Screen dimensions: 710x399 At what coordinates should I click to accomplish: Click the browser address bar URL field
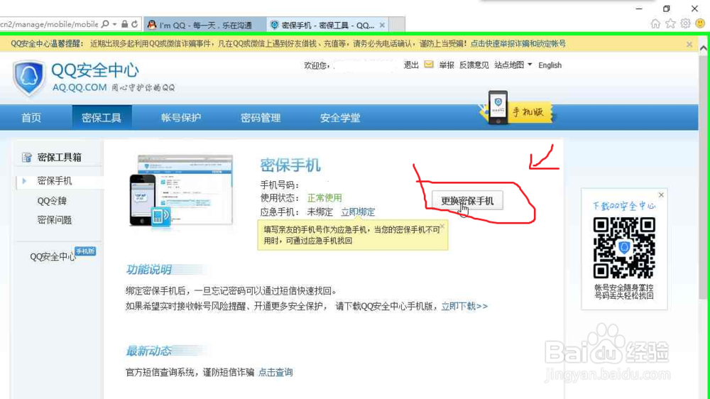pos(49,24)
